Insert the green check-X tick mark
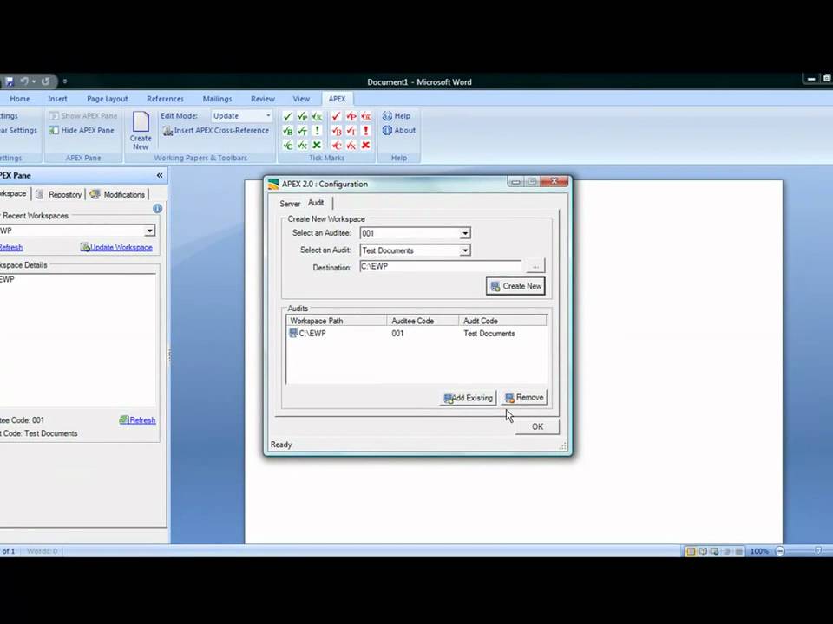This screenshot has height=624, width=833. click(x=302, y=145)
